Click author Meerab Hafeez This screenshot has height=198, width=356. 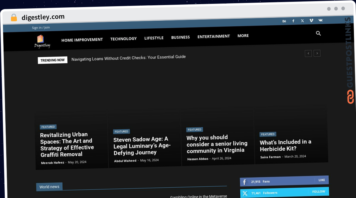tap(53, 163)
